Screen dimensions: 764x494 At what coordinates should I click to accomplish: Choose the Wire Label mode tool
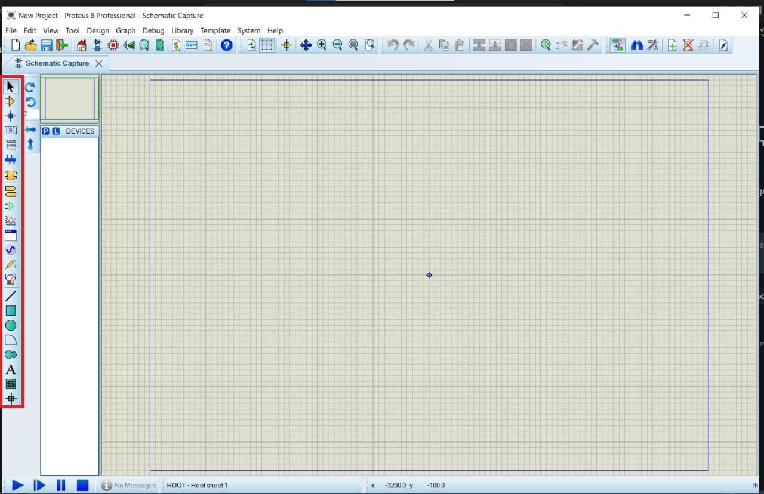11,130
